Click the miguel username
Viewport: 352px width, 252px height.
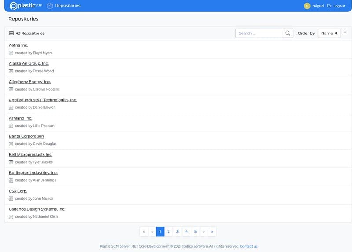pos(318,6)
